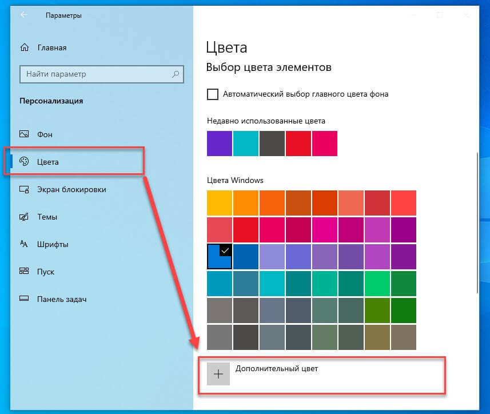The width and height of the screenshot is (490, 414).
Task: Select the yellow Windows color swatch
Action: pos(220,203)
